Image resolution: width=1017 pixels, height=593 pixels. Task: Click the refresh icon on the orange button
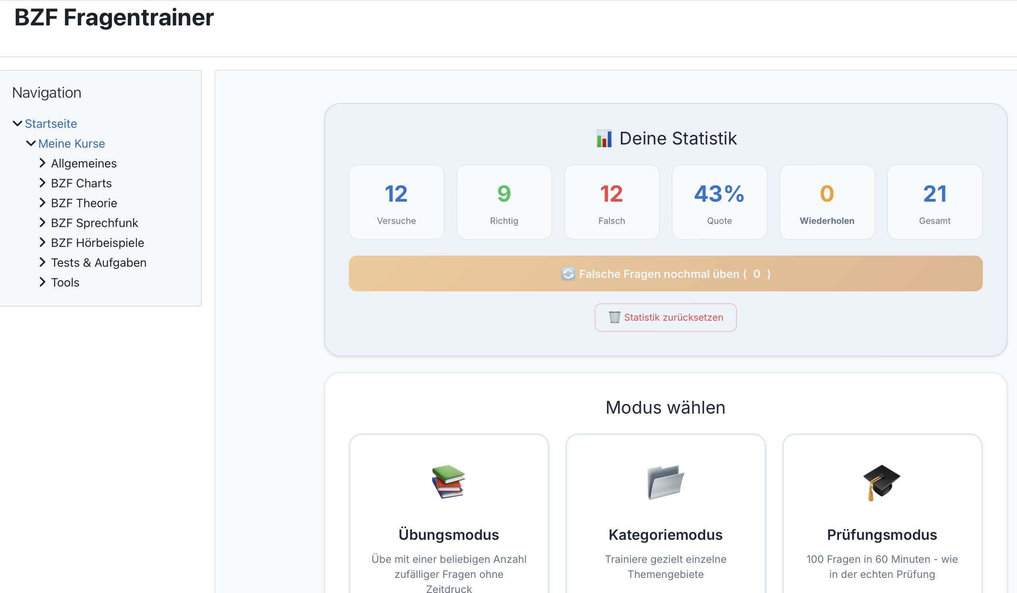point(568,274)
